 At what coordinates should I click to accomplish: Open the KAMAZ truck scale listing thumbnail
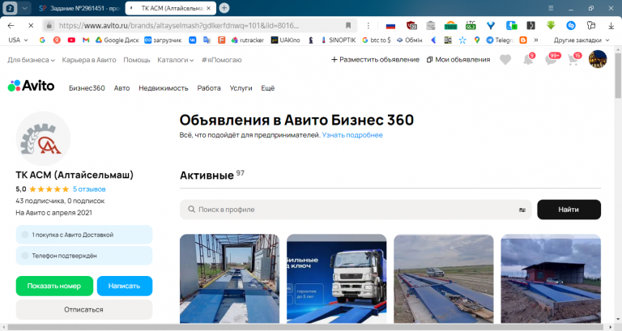click(x=336, y=278)
